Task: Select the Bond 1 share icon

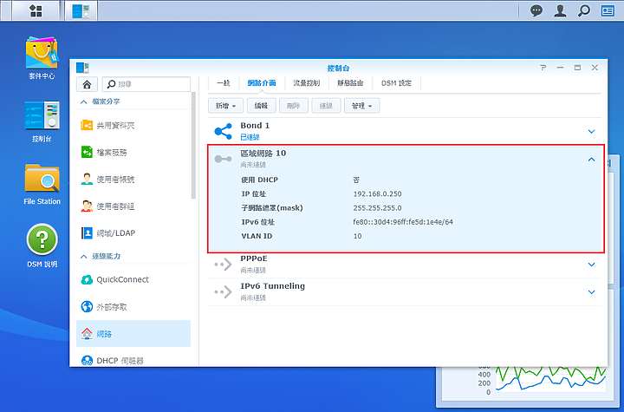Action: 223,131
